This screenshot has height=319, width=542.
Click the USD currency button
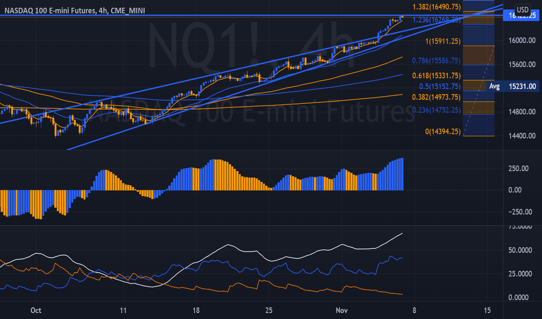[x=522, y=10]
